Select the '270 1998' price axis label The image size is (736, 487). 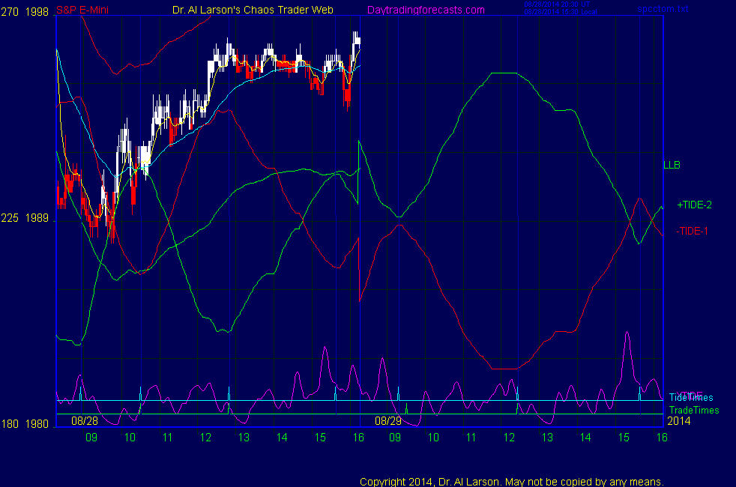(x=25, y=12)
